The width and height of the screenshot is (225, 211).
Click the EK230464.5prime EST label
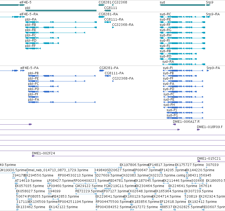[x=150, y=186]
